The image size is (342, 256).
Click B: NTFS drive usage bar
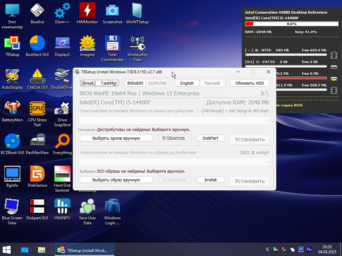pyautogui.click(x=286, y=55)
